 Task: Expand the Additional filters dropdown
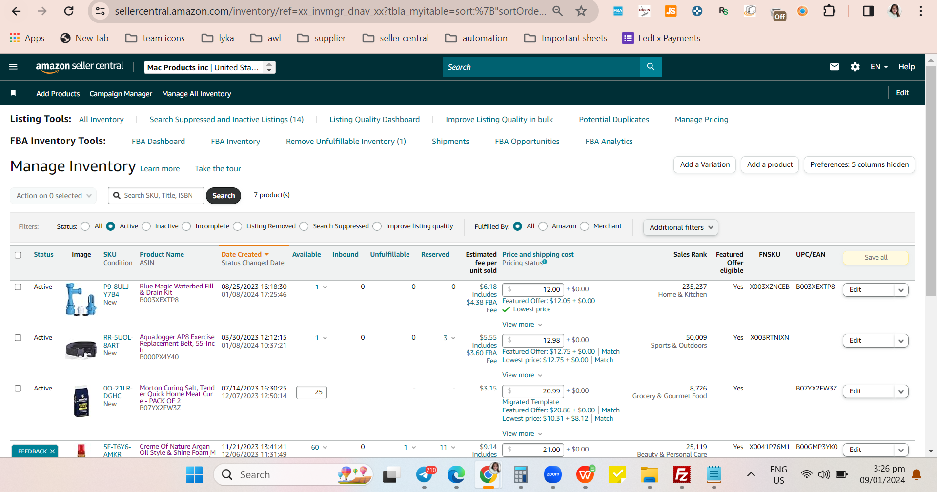click(x=681, y=227)
